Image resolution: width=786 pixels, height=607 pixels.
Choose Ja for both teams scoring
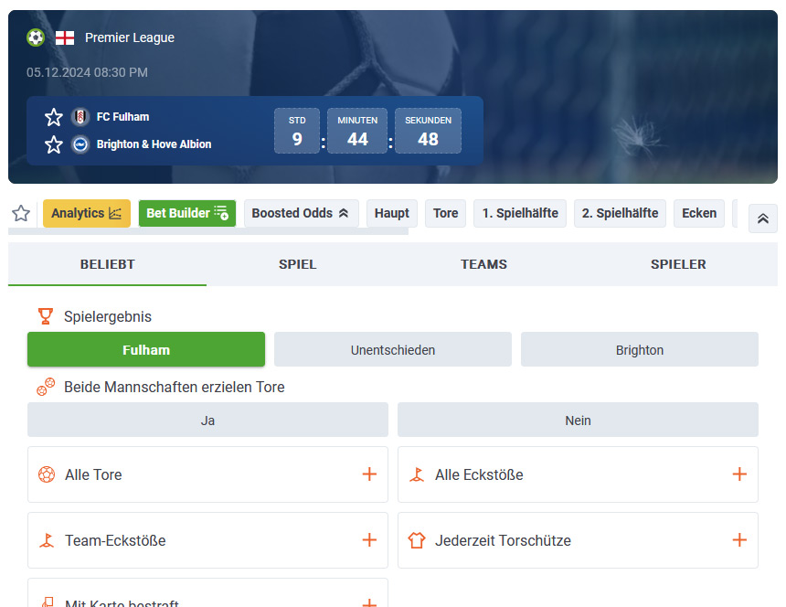coord(208,420)
